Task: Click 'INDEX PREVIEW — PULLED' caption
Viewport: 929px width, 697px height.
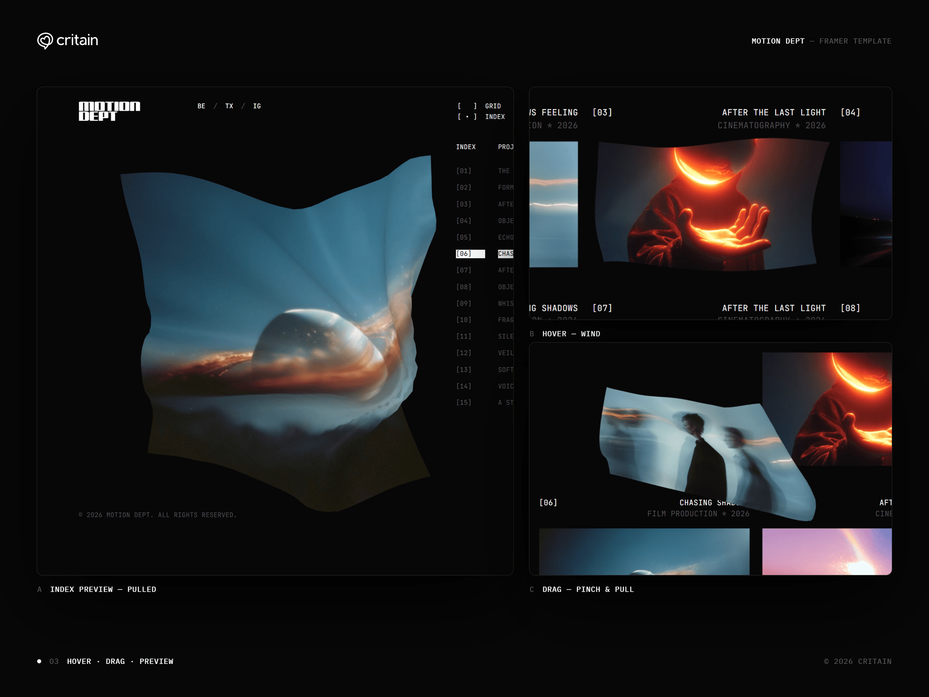Action: (x=103, y=589)
